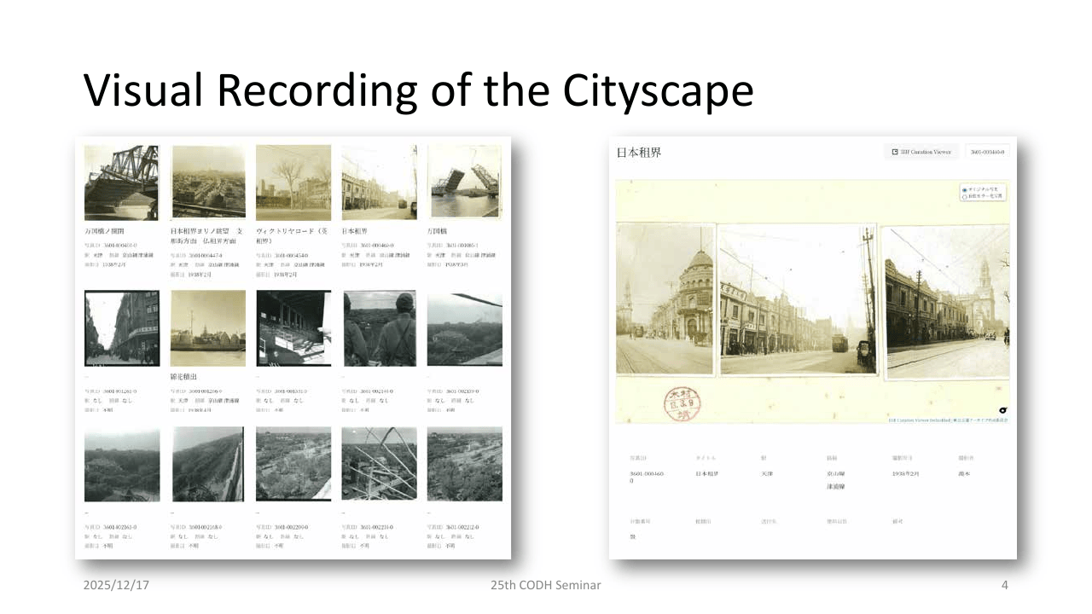The height and width of the screenshot is (614, 1092).
Task: Open the ヴィクトリヤロード thumbnail
Action: point(293,182)
